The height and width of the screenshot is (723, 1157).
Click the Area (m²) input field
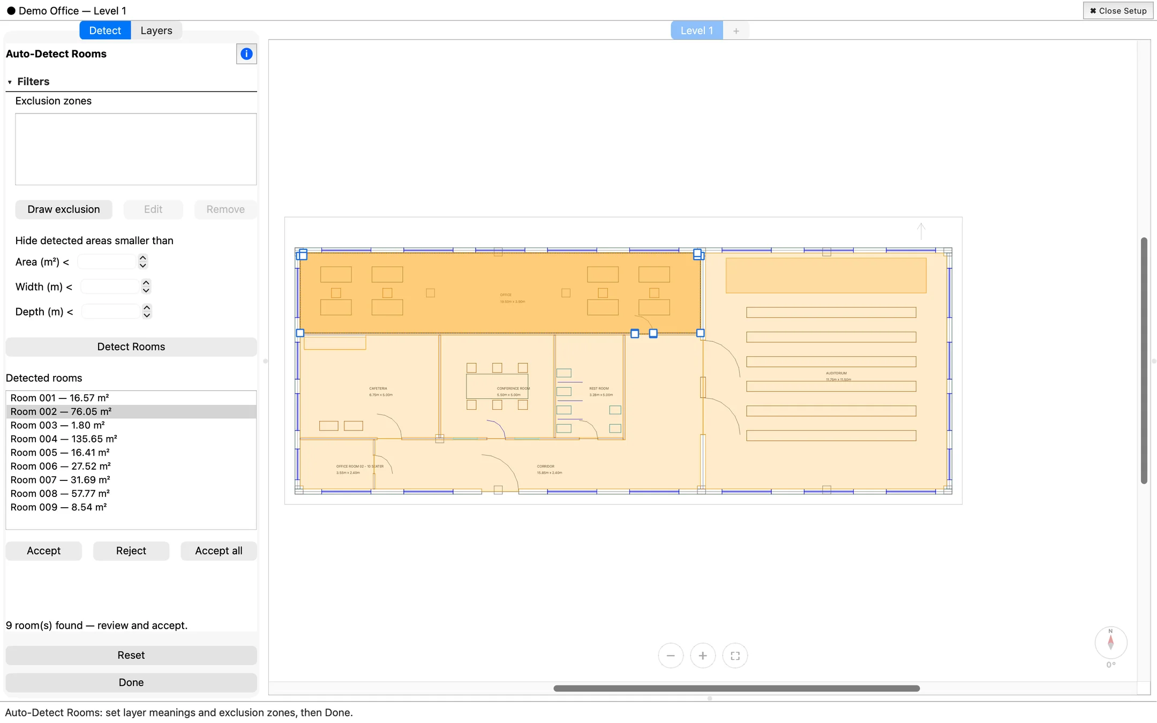point(107,261)
